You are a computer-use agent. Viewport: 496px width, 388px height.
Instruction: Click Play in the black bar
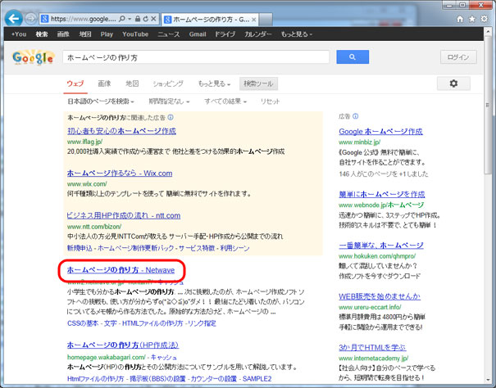tap(107, 34)
